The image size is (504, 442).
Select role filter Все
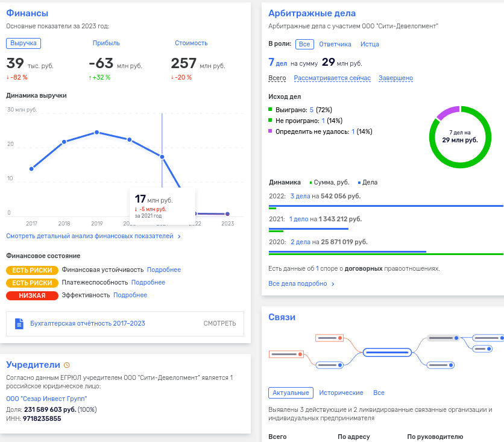(x=304, y=44)
